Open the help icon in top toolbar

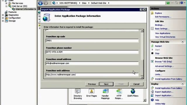click(182, 3)
